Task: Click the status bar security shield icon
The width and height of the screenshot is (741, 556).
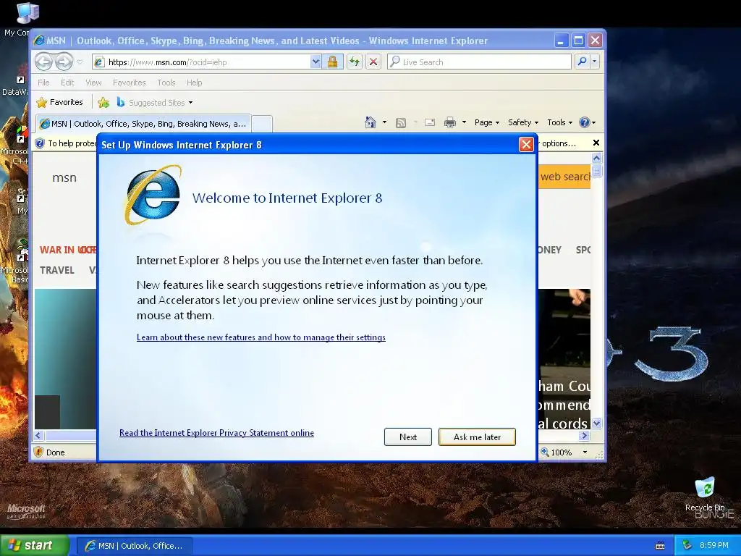Action: point(39,452)
